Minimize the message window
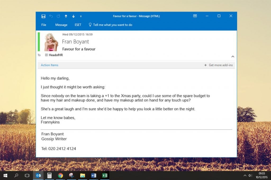 [207, 16]
